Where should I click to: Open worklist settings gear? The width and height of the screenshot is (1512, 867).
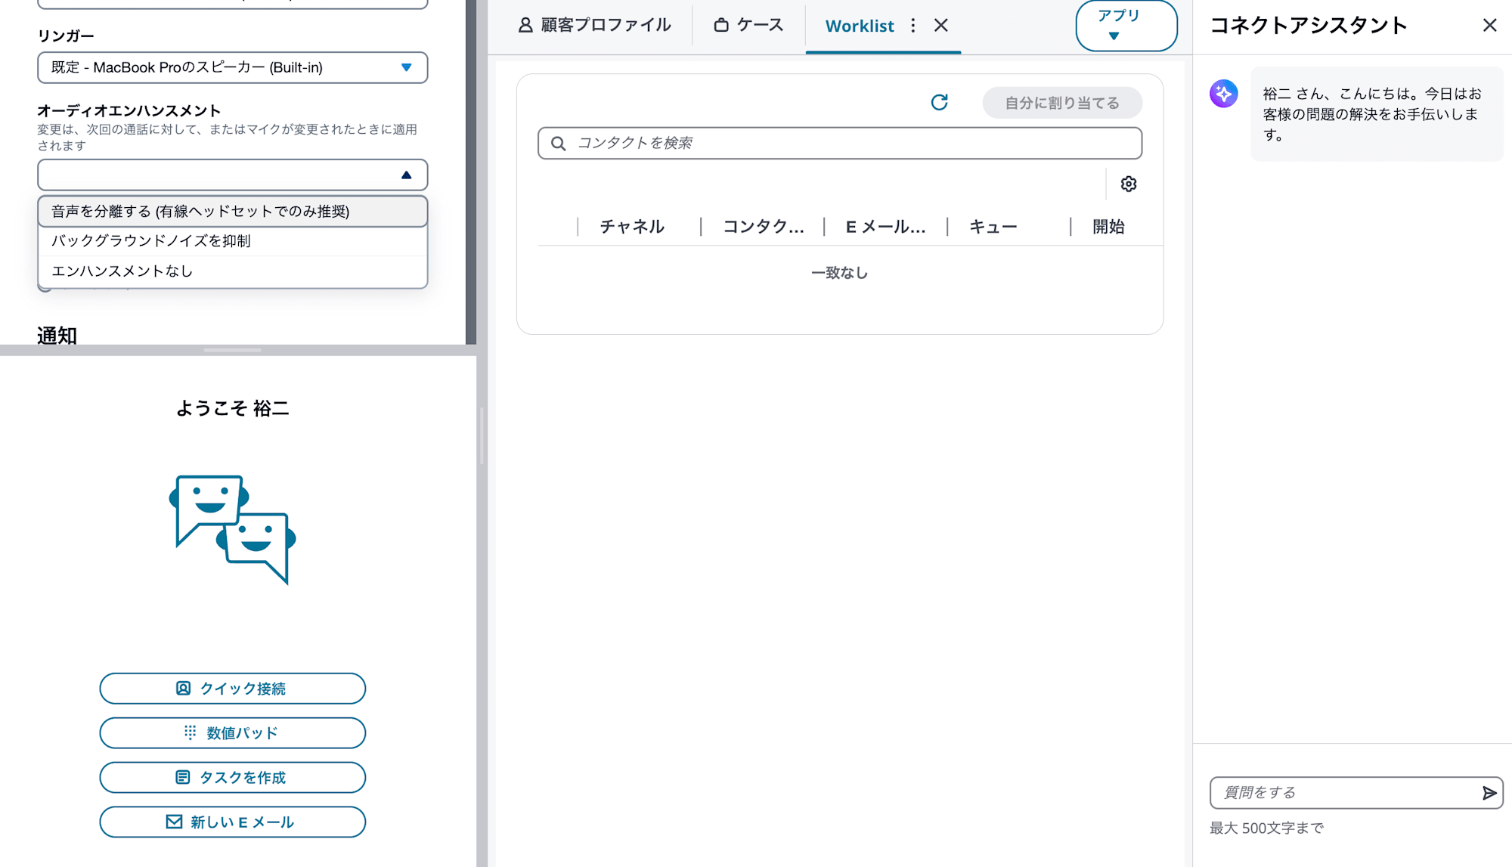click(1128, 184)
